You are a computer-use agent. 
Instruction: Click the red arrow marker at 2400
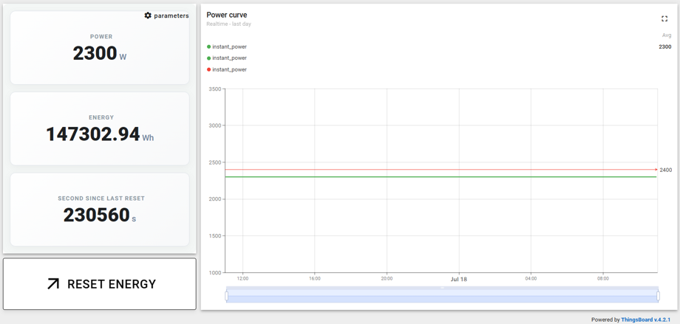656,169
